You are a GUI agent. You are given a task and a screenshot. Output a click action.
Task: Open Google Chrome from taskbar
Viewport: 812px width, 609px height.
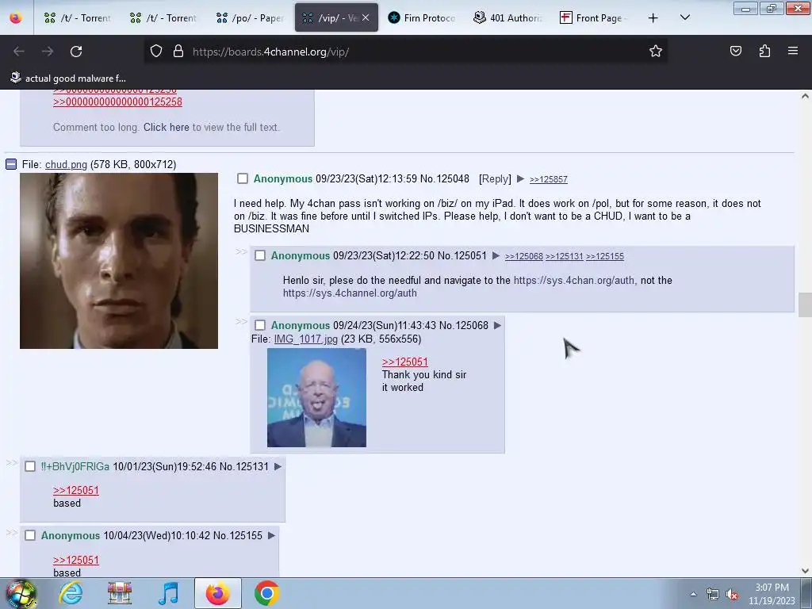[266, 593]
